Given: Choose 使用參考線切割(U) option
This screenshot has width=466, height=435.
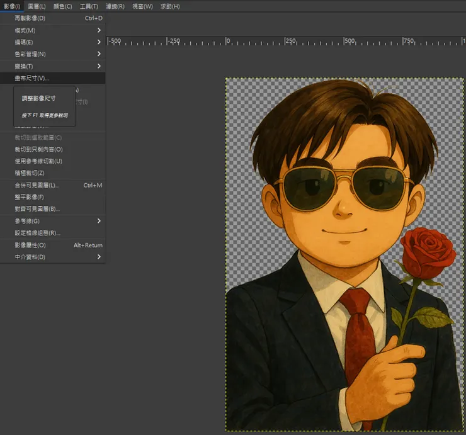Looking at the screenshot, I should click(x=39, y=161).
